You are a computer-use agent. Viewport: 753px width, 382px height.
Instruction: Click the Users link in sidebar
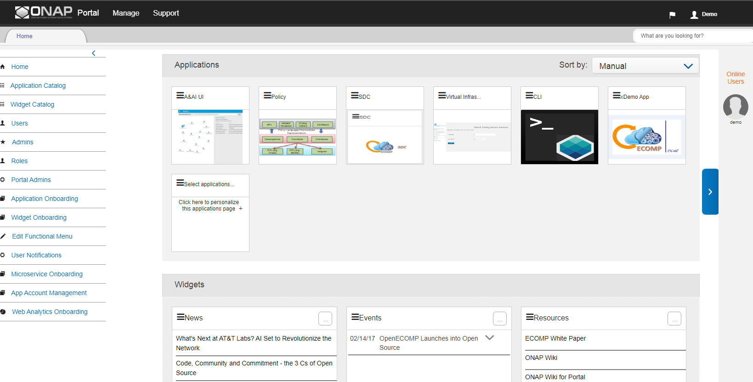(20, 123)
